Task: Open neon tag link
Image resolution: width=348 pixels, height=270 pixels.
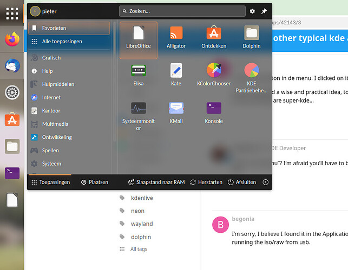Action: 137,211
